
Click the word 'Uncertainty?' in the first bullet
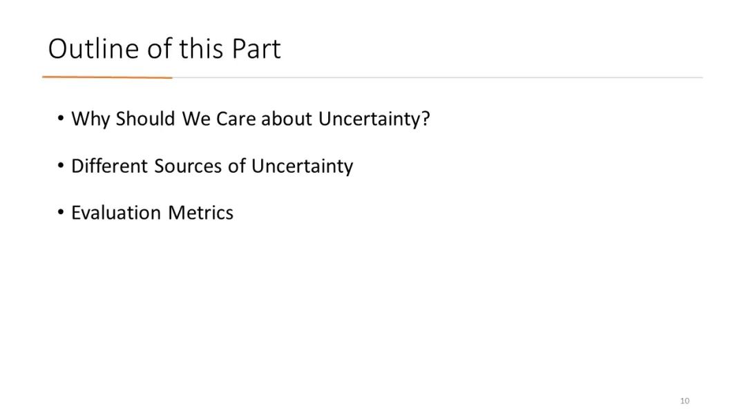(374, 119)
